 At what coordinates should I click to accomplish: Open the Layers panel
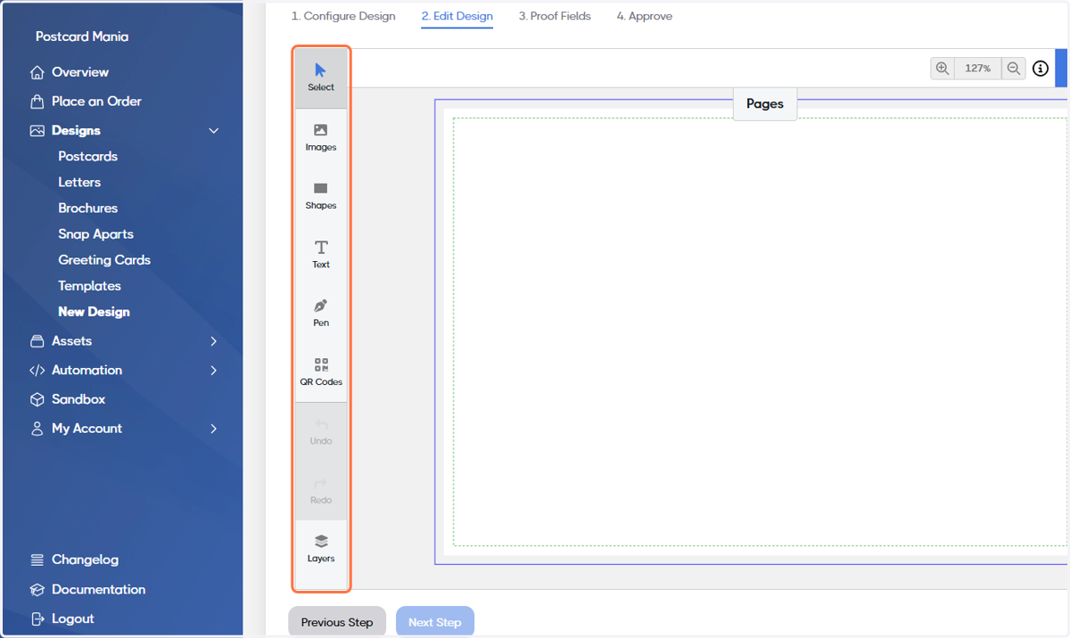pyautogui.click(x=321, y=549)
